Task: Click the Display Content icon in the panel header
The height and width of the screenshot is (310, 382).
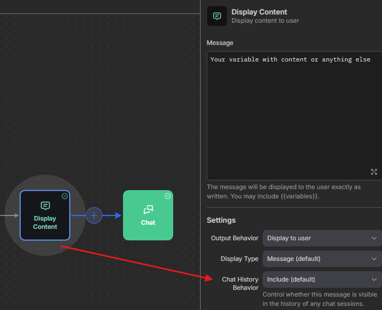Action: coord(217,16)
